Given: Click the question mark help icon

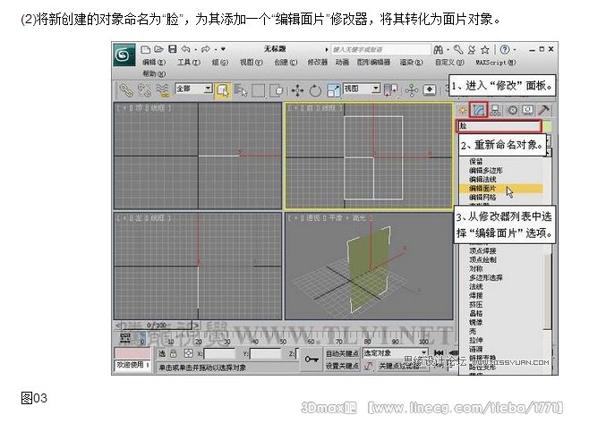Looking at the screenshot, I should [505, 49].
